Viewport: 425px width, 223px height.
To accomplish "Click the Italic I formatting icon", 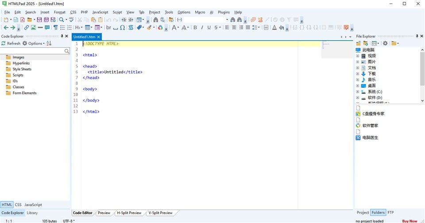I will click(x=202, y=27).
